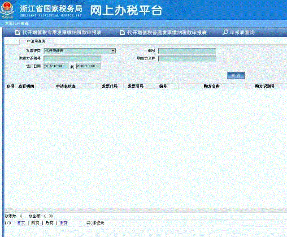
Task: Click the 末页 last page link
Action: point(64,223)
